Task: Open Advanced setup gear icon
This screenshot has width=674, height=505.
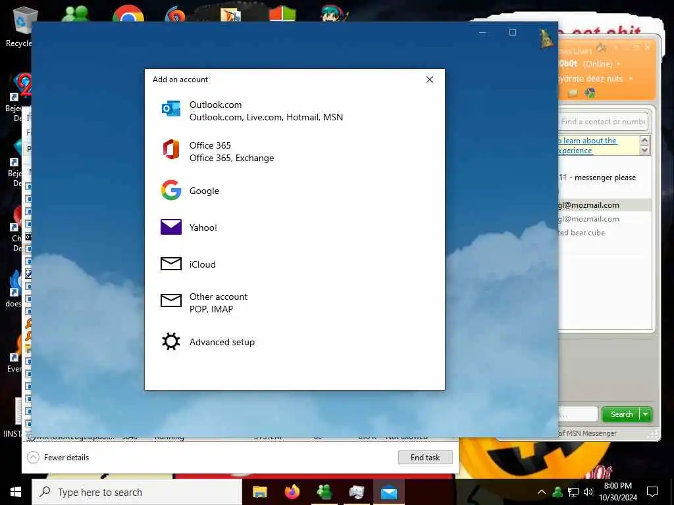Action: (170, 342)
